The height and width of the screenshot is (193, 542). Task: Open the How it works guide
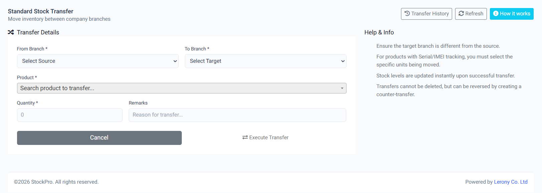512,14
